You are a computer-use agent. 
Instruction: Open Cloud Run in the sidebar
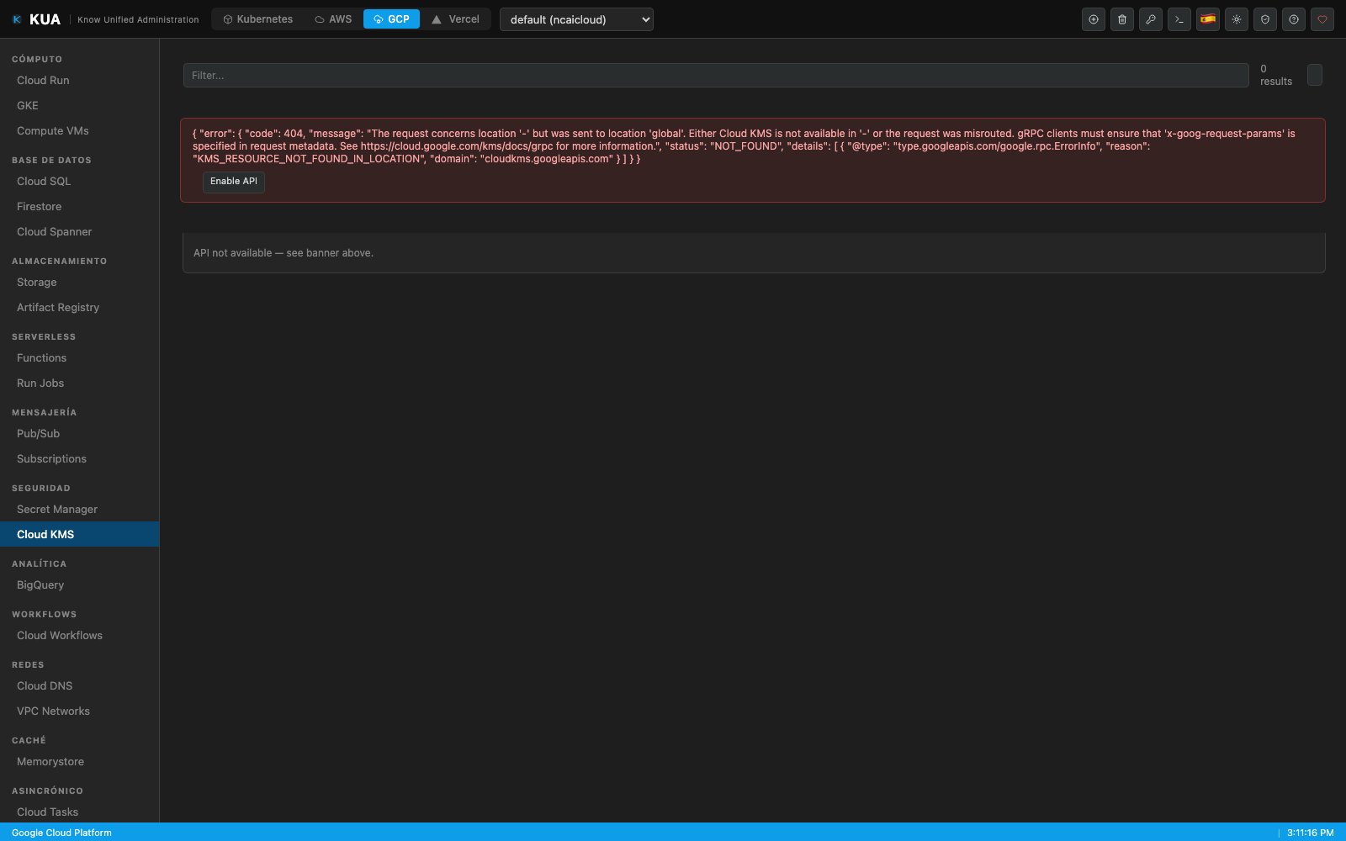[x=80, y=81]
